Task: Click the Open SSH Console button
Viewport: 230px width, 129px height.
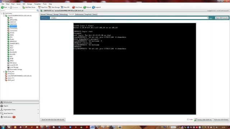Action: 222,18
